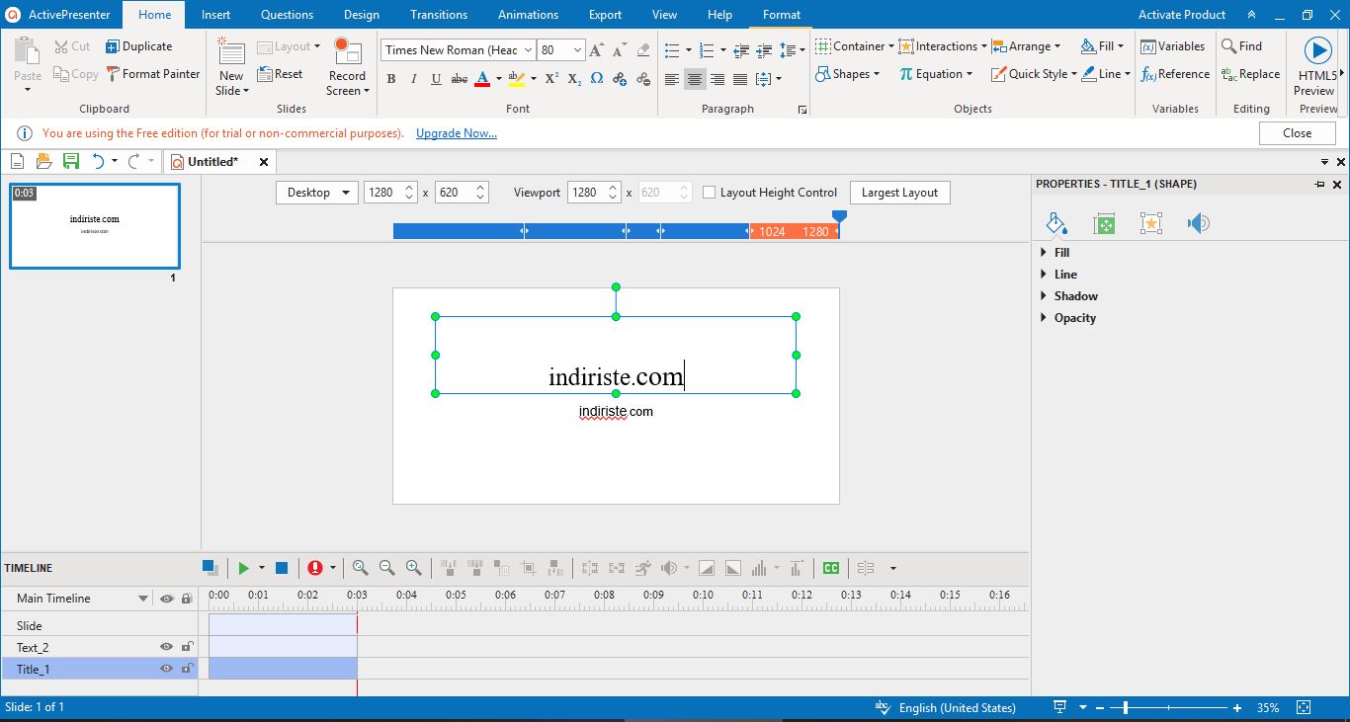Open the Desktop layout dropdown
Screen dimensions: 1350x722
pos(317,193)
